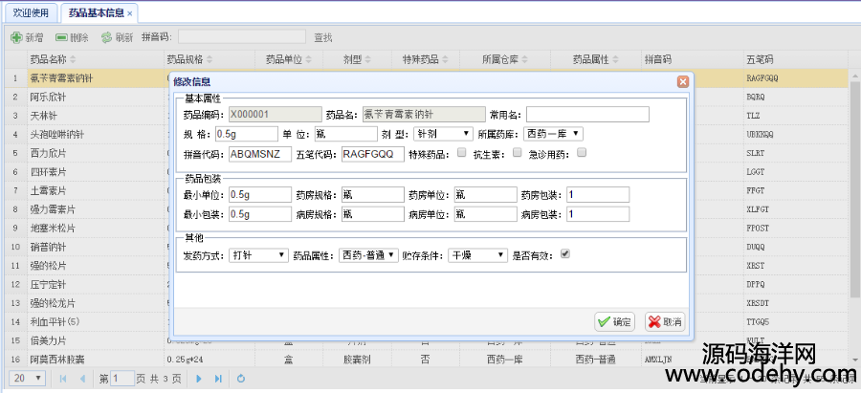Switch to the 欢迎使用 tab
The height and width of the screenshot is (393, 861).
pos(30,13)
